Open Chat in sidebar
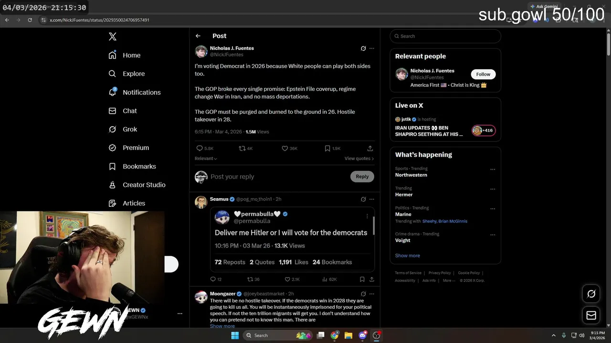Image resolution: width=611 pixels, height=343 pixels. 123,111
